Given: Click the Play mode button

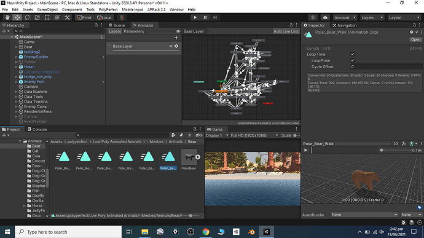Looking at the screenshot, I should (195, 17).
